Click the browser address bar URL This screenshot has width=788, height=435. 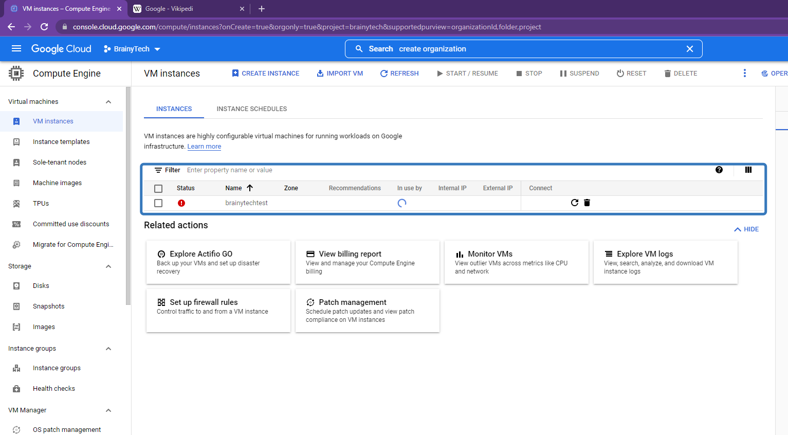pos(307,27)
